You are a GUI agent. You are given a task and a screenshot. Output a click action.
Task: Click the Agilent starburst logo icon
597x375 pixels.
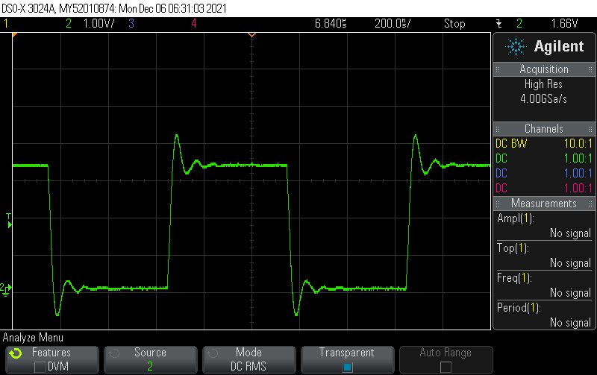pyautogui.click(x=516, y=46)
